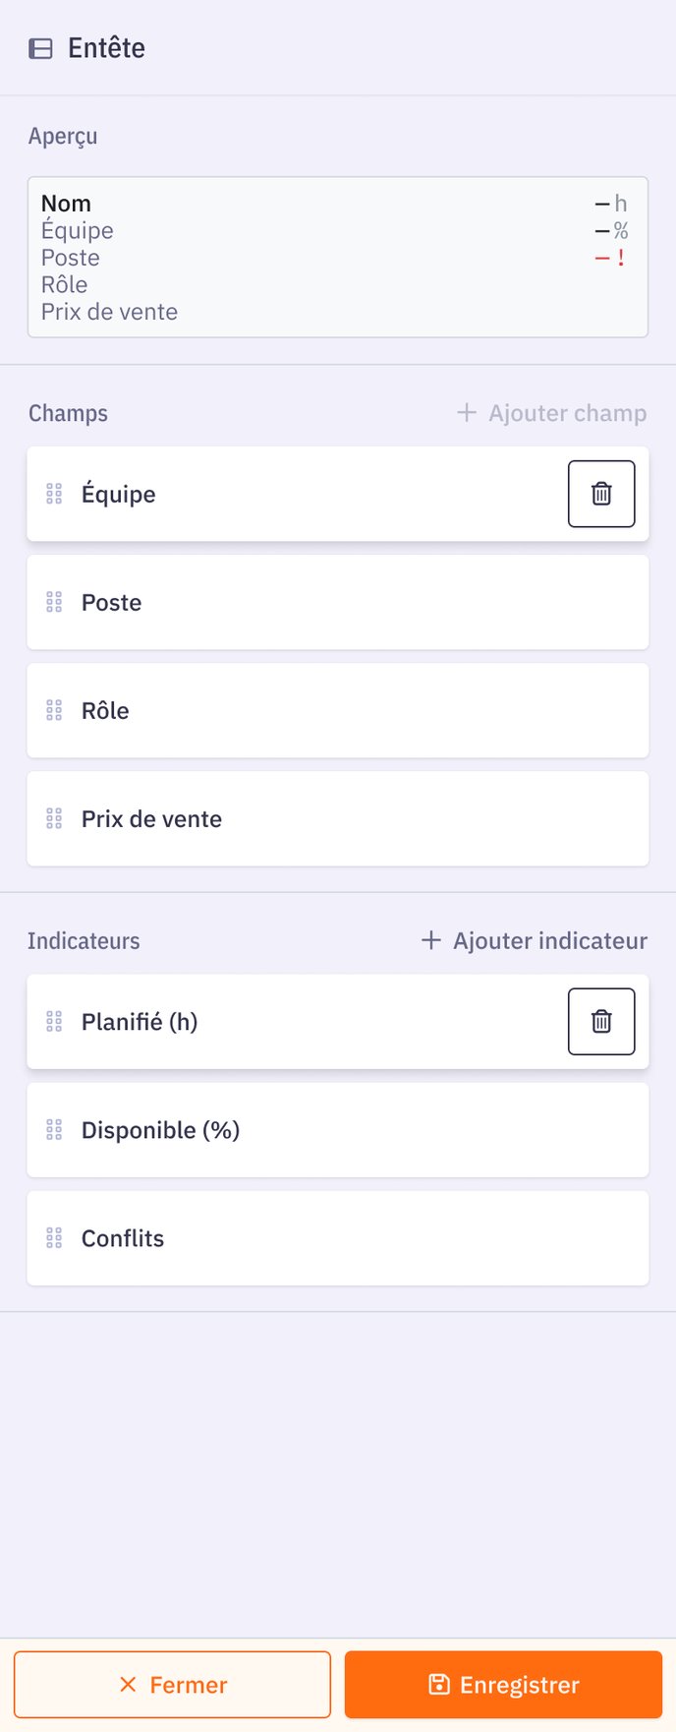676x1732 pixels.
Task: Grab the drag handle of Prix de vente
Action: click(x=54, y=818)
